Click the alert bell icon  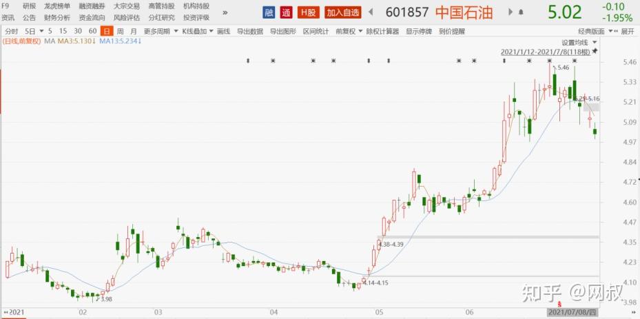521,12
